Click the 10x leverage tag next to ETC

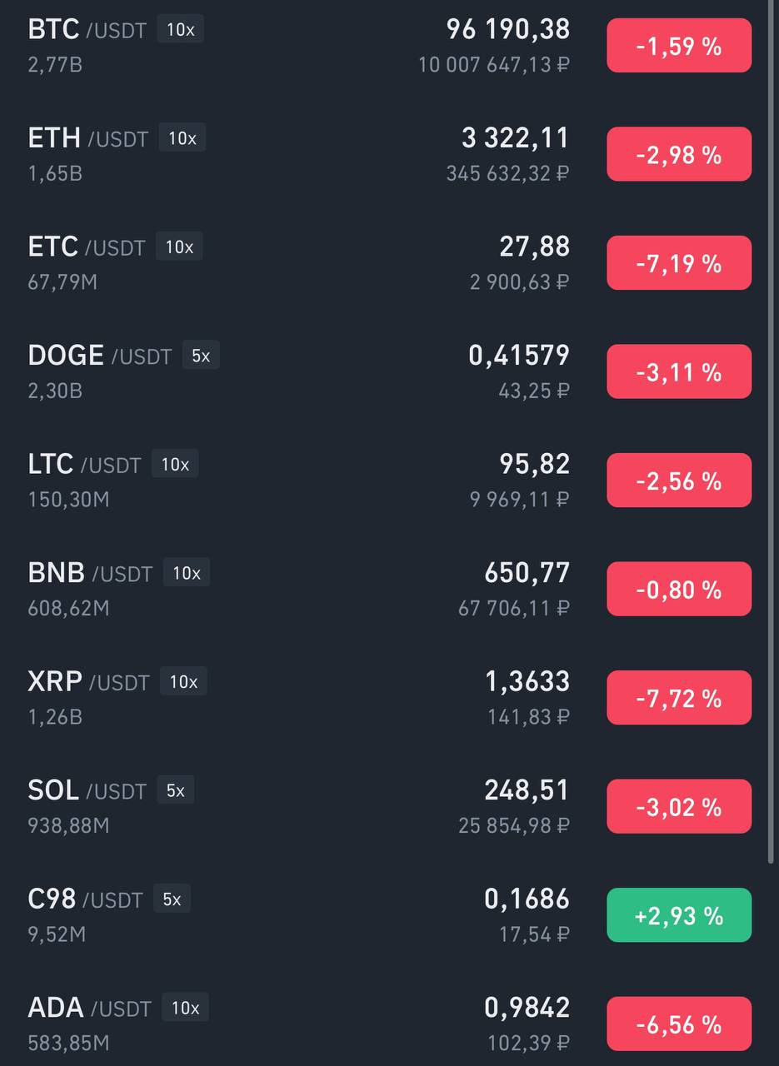point(179,247)
